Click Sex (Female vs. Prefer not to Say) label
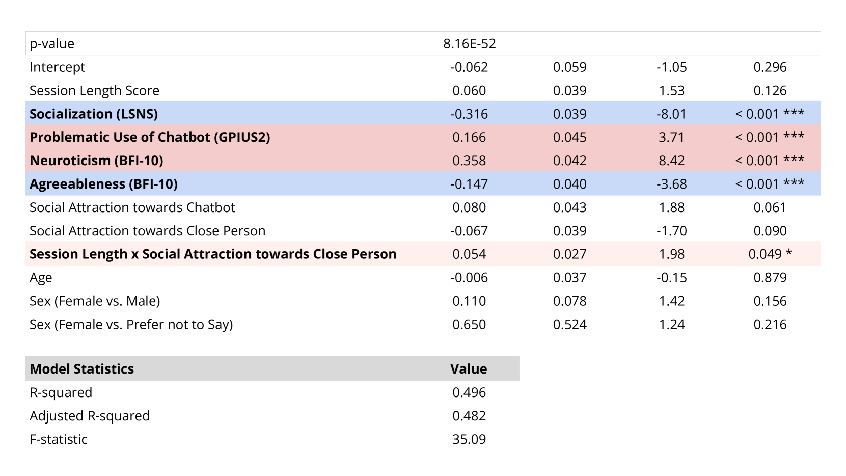 pyautogui.click(x=131, y=325)
